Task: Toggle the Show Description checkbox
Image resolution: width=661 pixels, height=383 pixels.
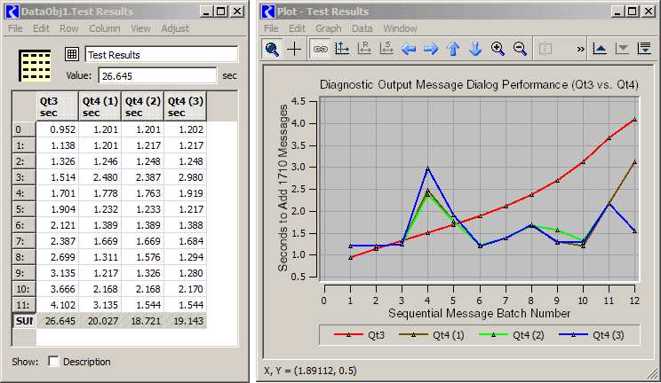Action: click(x=53, y=361)
